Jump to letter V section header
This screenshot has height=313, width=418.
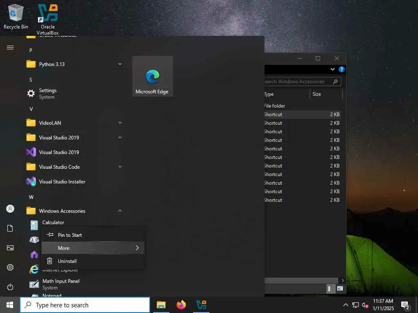(31, 109)
